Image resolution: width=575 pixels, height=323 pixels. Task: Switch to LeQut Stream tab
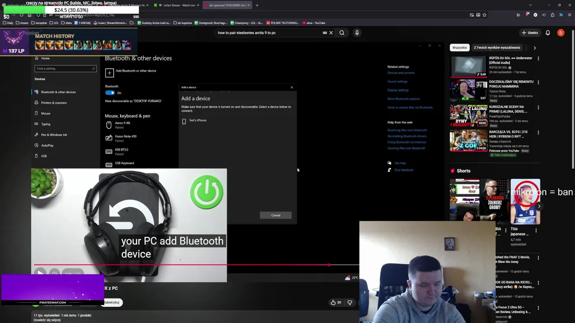176,5
